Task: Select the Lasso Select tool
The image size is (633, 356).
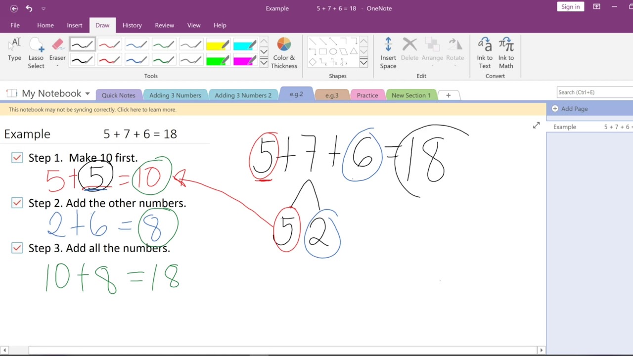Action: (36, 53)
